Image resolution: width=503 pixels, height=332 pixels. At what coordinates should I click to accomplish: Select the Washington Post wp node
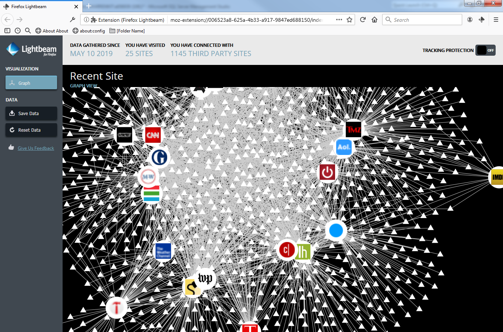point(205,279)
